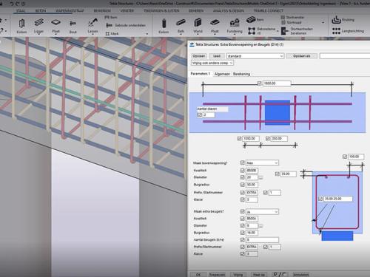Image resolution: width=370 pixels, height=277 pixels.
Task: Click the Aantal beugels input field
Action: (263, 239)
